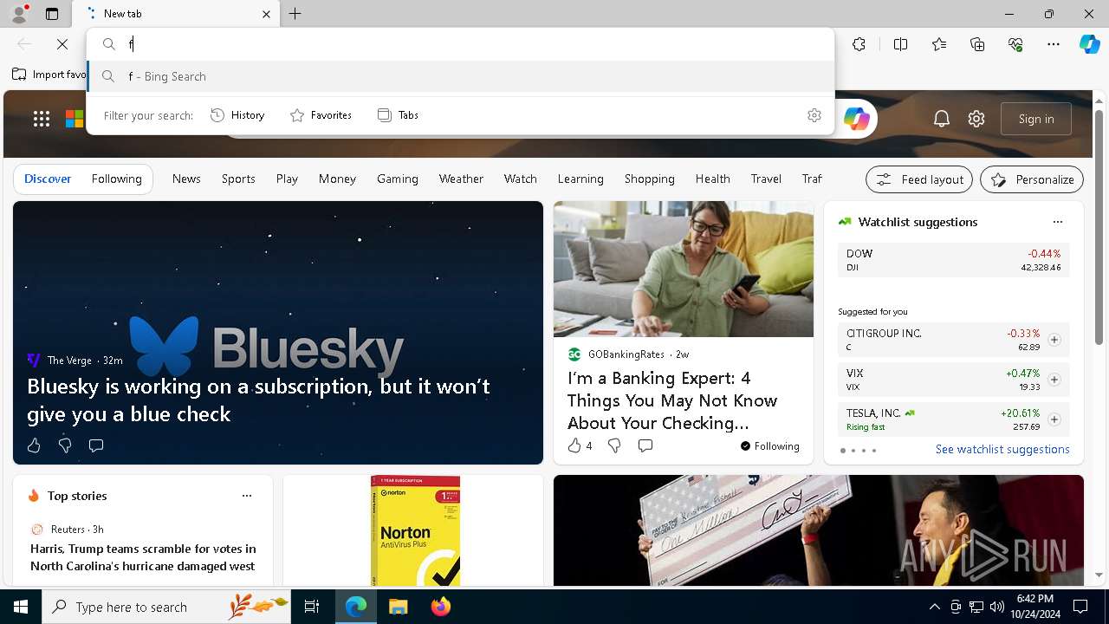Viewport: 1109px width, 624px height.
Task: Open the Banking Expert article thumbnail
Action: 684,270
